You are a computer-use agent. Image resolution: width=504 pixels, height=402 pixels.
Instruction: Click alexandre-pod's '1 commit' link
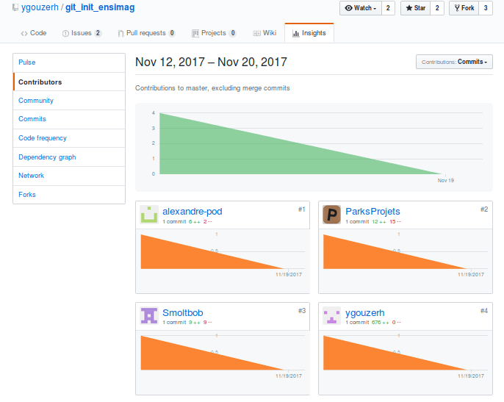coord(174,222)
